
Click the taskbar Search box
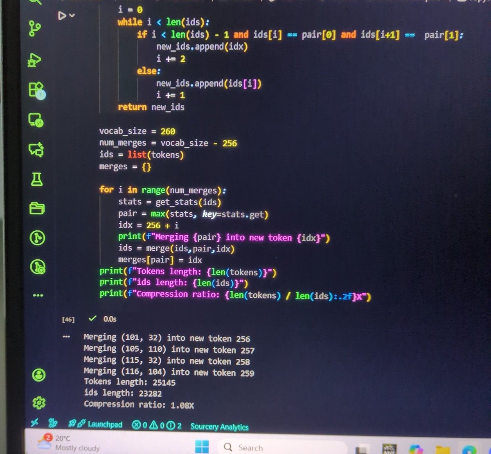click(x=282, y=447)
